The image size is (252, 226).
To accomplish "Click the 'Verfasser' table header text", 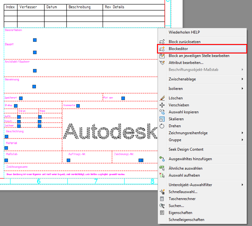I will pos(28,7).
